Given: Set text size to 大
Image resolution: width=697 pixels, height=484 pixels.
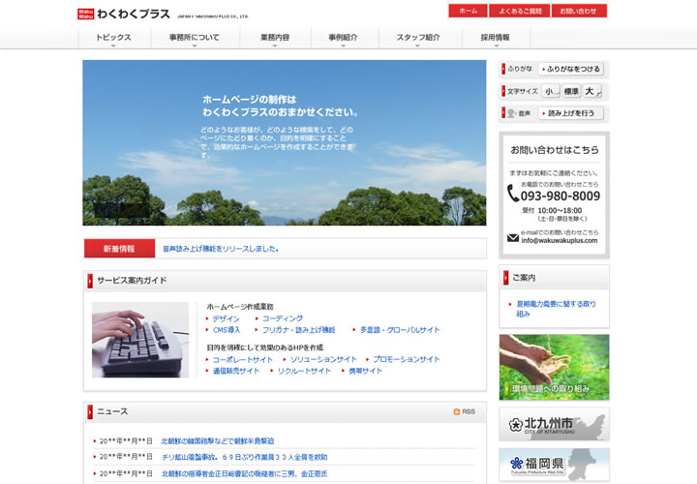Looking at the screenshot, I should [592, 91].
